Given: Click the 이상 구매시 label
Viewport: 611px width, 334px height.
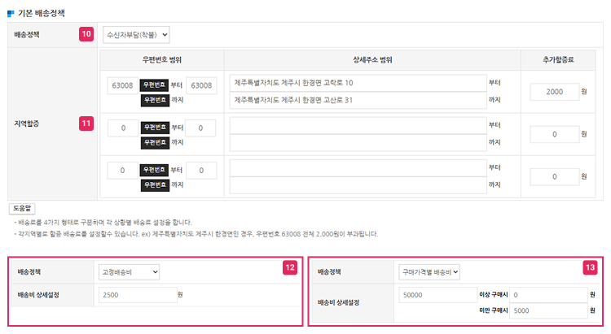Looking at the screenshot, I should pos(494,295).
